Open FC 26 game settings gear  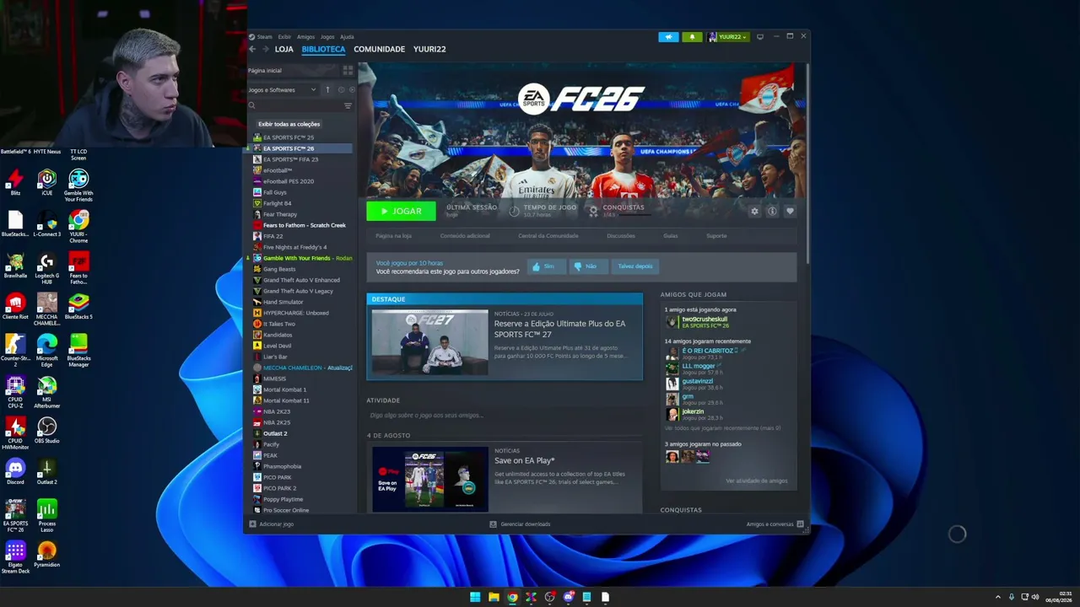coord(754,212)
